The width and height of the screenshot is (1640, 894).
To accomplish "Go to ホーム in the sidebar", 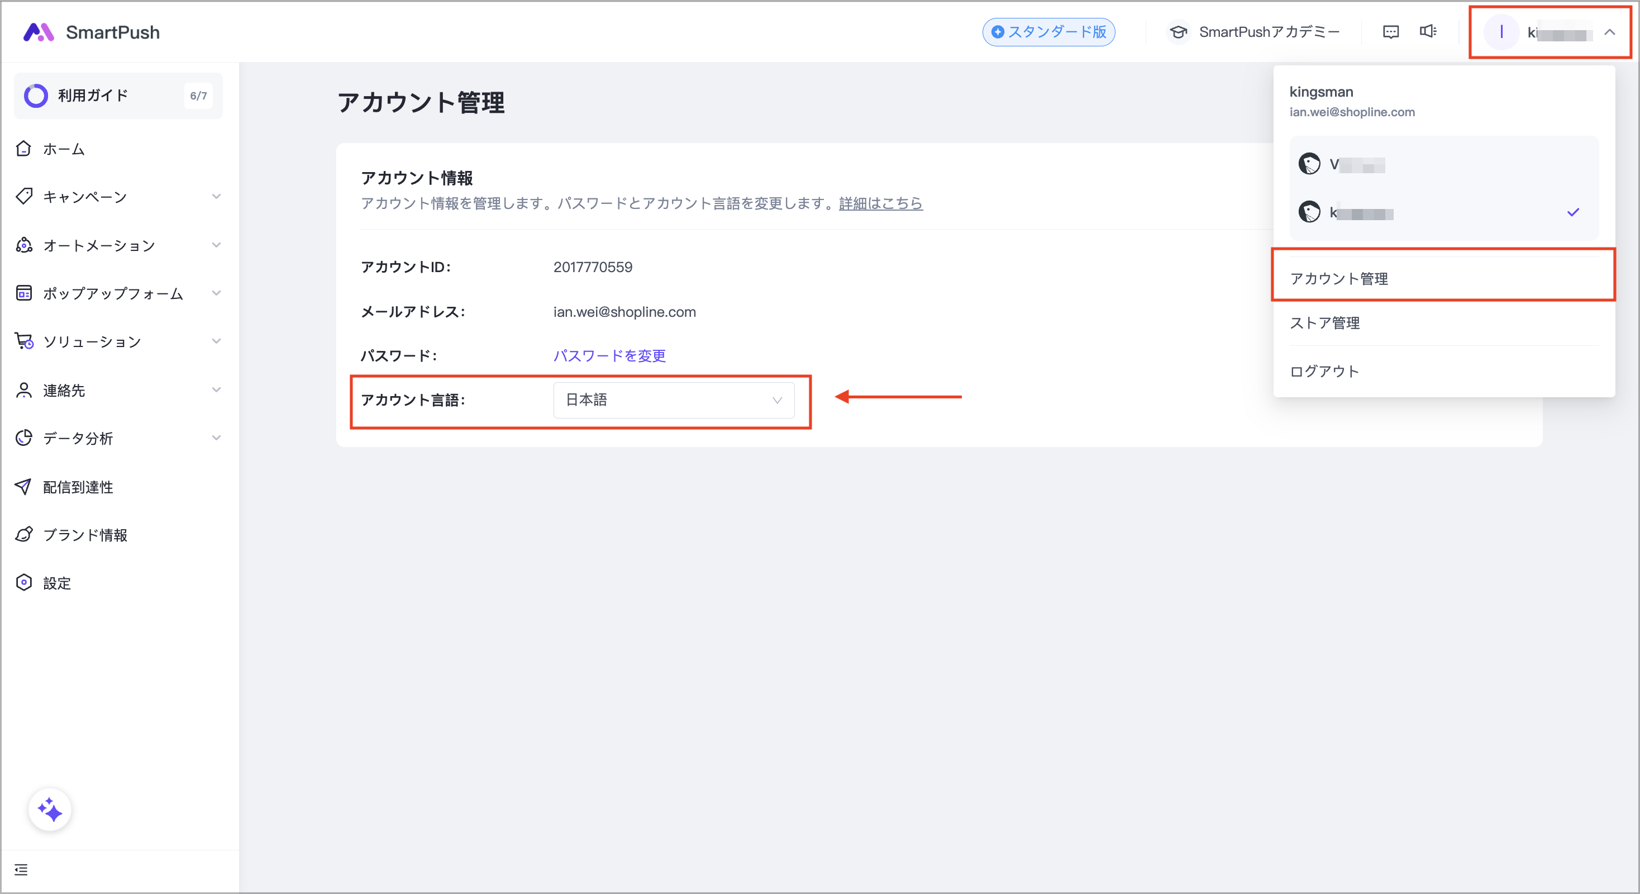I will pos(64,149).
